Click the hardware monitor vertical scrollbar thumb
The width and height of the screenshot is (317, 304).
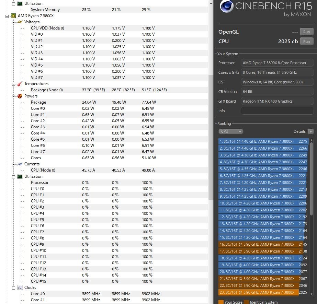point(211,137)
